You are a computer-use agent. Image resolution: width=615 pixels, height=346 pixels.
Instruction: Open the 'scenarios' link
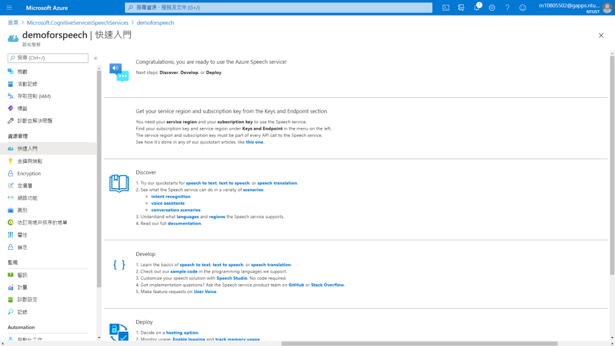(253, 189)
